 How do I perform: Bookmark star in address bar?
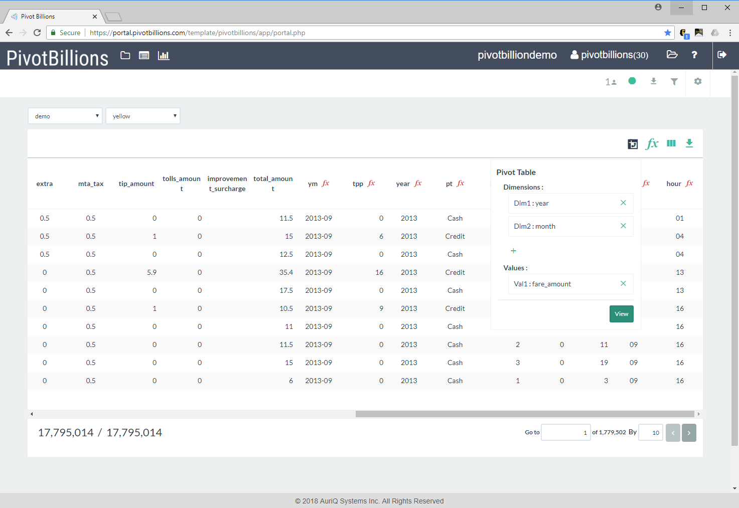(668, 33)
